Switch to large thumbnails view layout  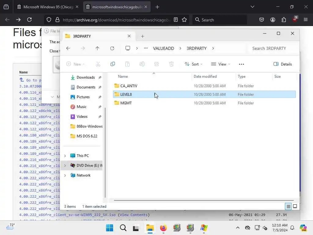pos(295,206)
